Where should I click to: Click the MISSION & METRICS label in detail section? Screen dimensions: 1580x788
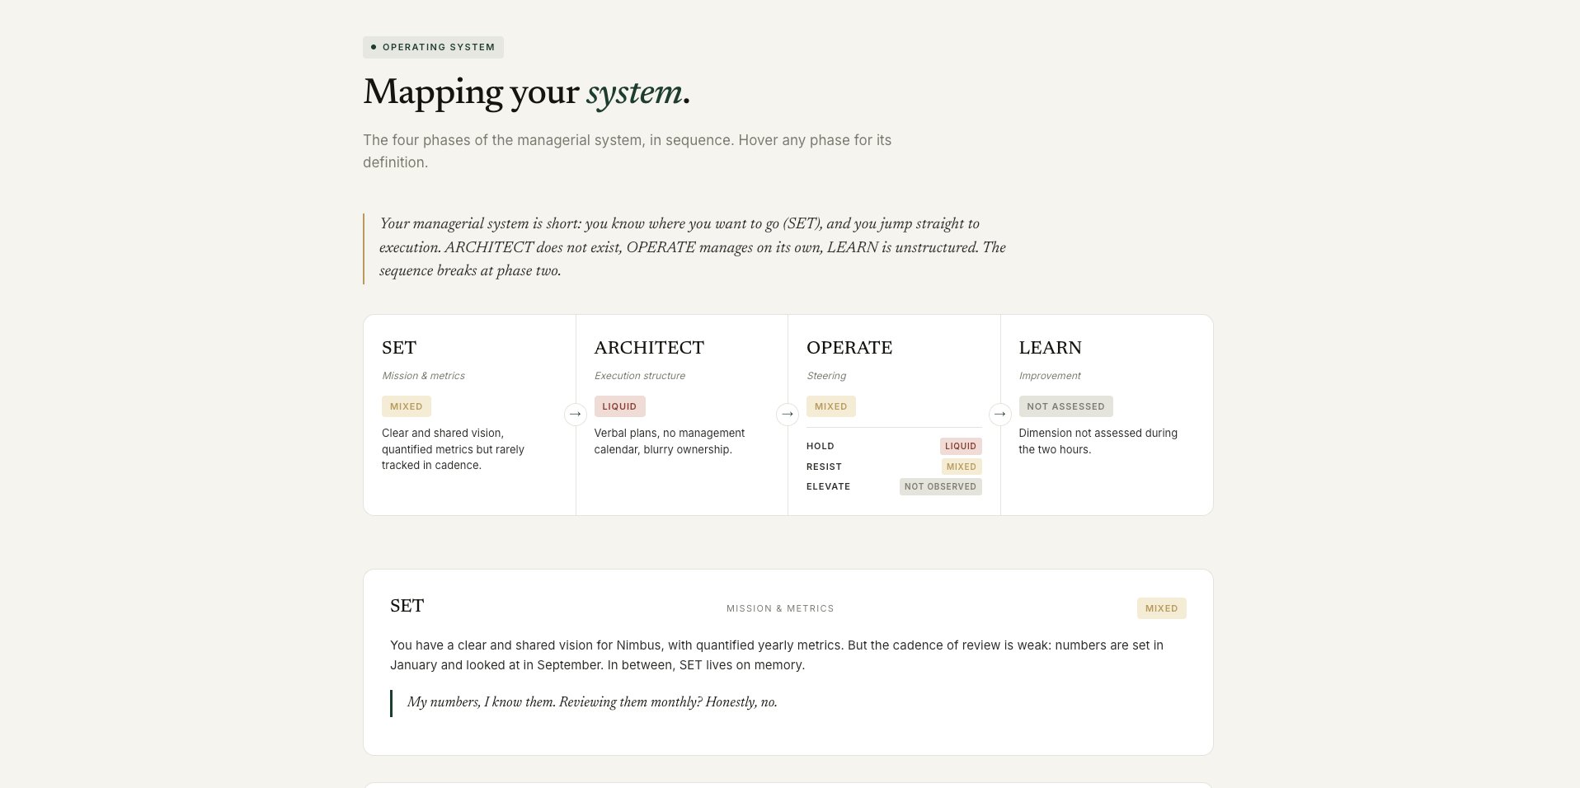(780, 608)
